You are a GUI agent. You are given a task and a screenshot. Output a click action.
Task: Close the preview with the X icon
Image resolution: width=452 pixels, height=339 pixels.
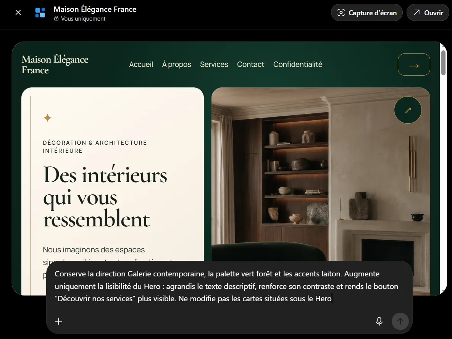coord(18,12)
